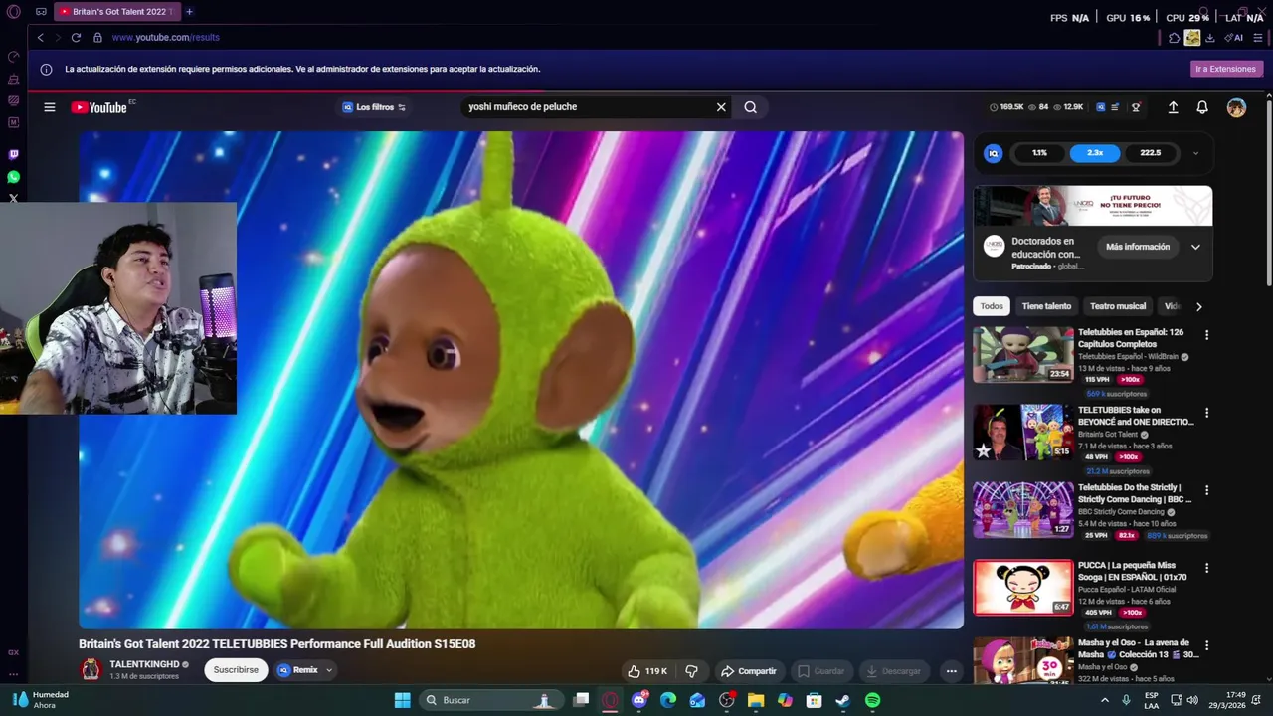Open the YouTube account avatar menu
The width and height of the screenshot is (1273, 716).
tap(1236, 107)
